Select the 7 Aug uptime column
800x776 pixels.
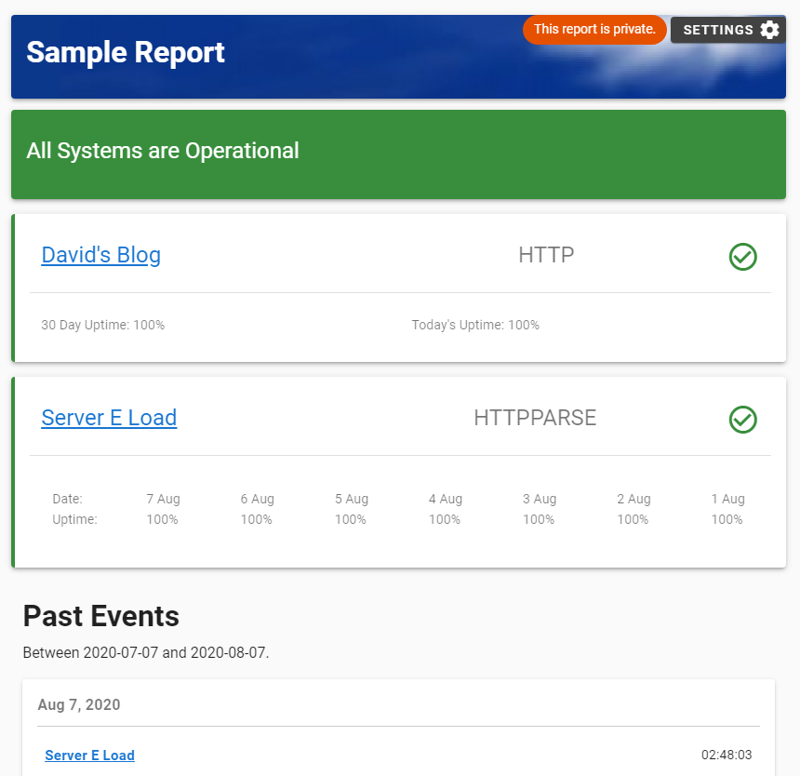163,509
